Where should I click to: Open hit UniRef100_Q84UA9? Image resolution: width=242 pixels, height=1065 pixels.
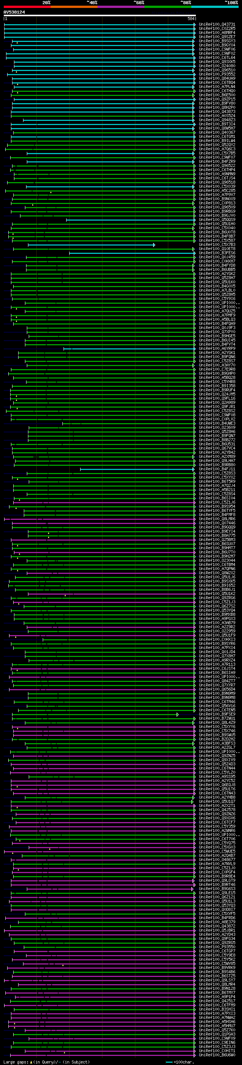coord(217,78)
